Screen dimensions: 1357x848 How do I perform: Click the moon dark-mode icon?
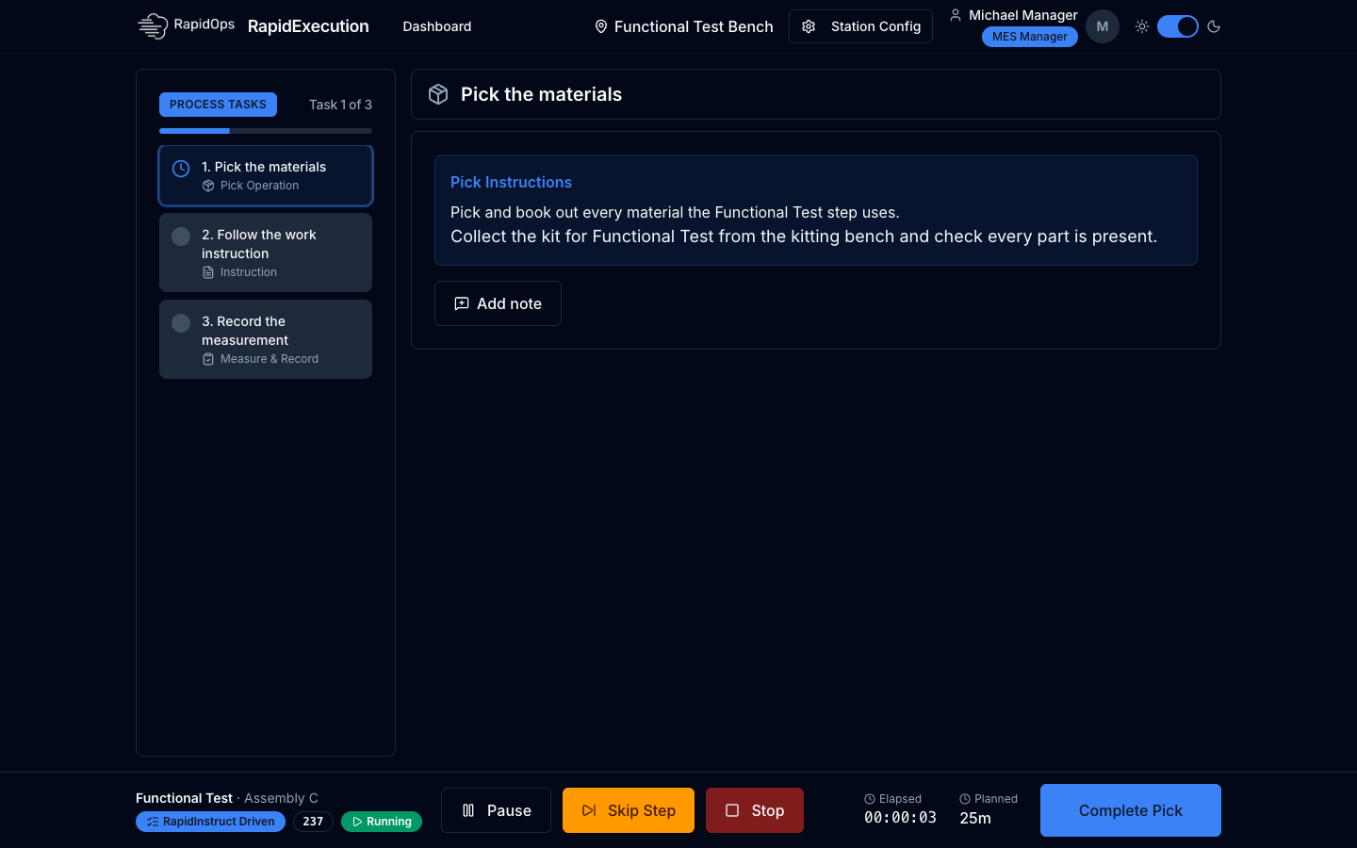click(x=1214, y=26)
